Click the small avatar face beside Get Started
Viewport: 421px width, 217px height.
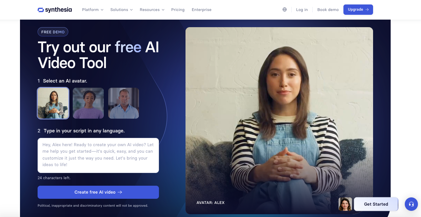[x=345, y=204]
